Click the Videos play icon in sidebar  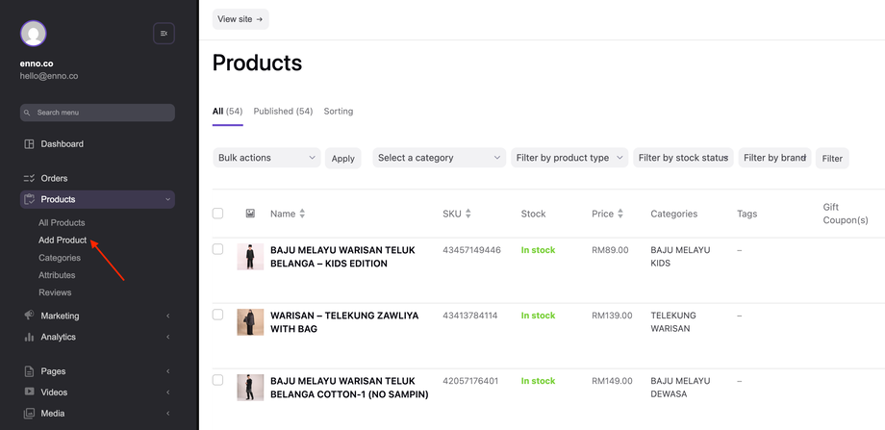click(29, 392)
